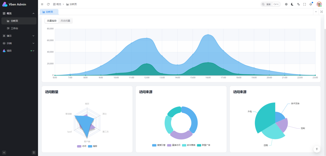Open the tab bar dropdown chevron
Viewport: 326px width, 156px height.
point(316,12)
